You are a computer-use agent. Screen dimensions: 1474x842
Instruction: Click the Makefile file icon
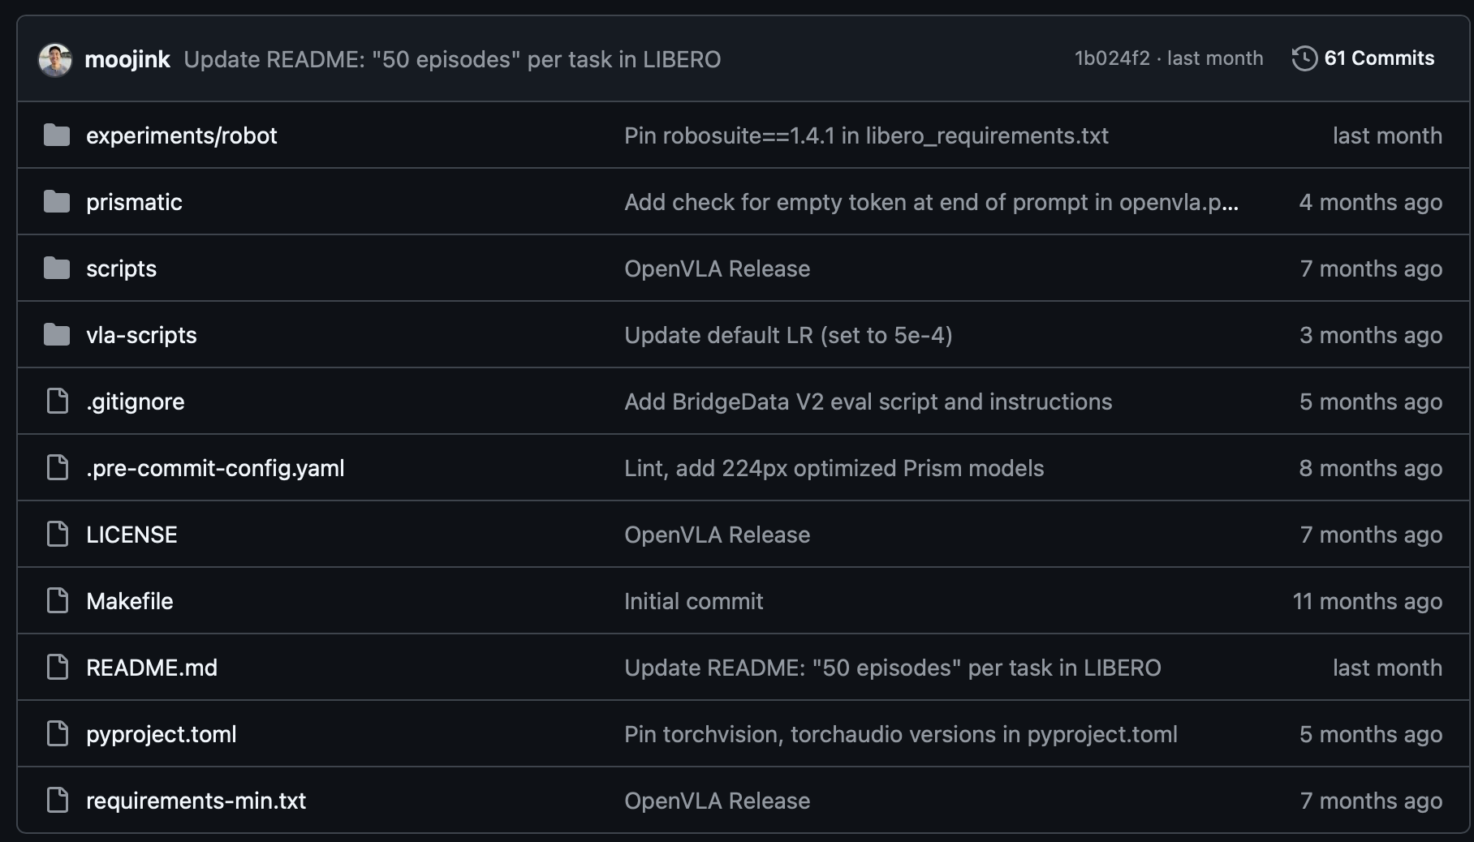tap(58, 601)
